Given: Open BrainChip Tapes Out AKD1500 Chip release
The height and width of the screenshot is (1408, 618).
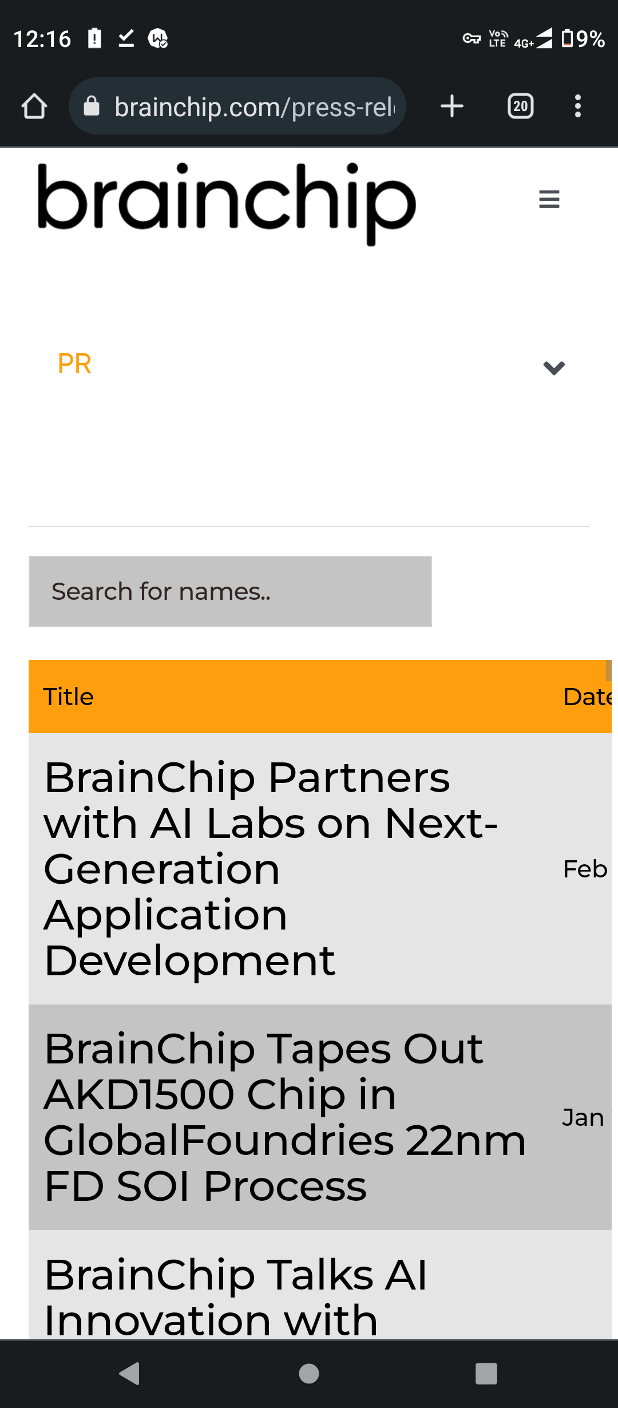Looking at the screenshot, I should point(284,1117).
